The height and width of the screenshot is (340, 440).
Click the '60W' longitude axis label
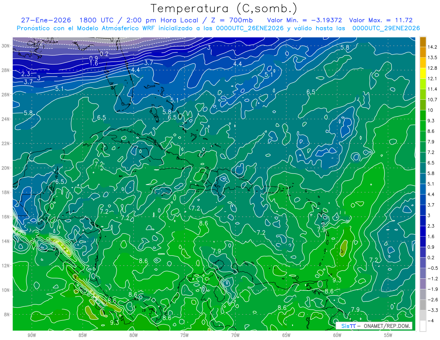coord(337,336)
